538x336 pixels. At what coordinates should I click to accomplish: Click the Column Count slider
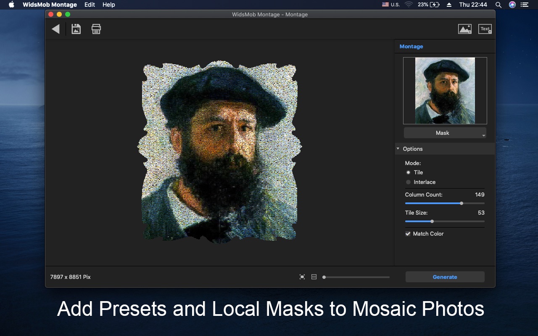click(445, 203)
